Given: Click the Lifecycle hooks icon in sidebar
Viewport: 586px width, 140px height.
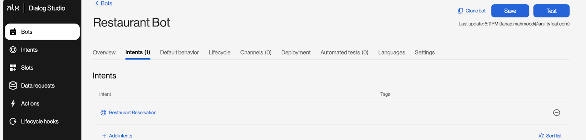Looking at the screenshot, I should (x=13, y=121).
